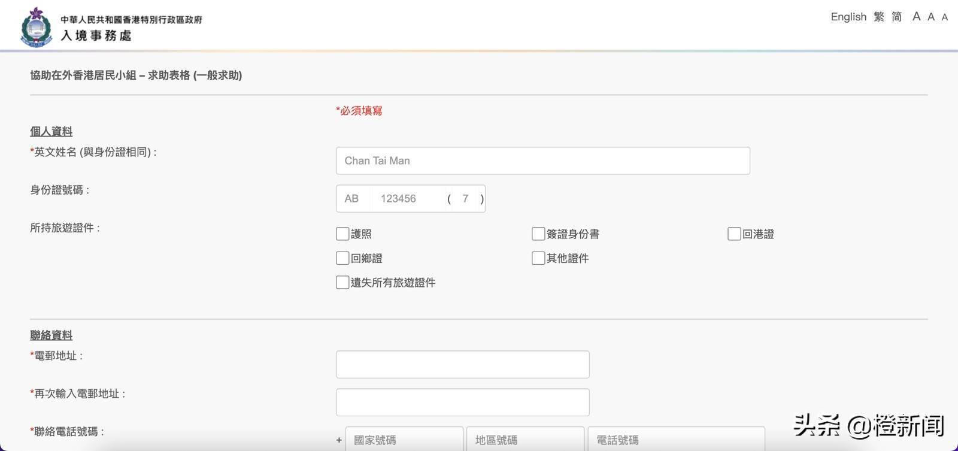Switch to Simplified Chinese (简)
The width and height of the screenshot is (958, 451).
[896, 17]
